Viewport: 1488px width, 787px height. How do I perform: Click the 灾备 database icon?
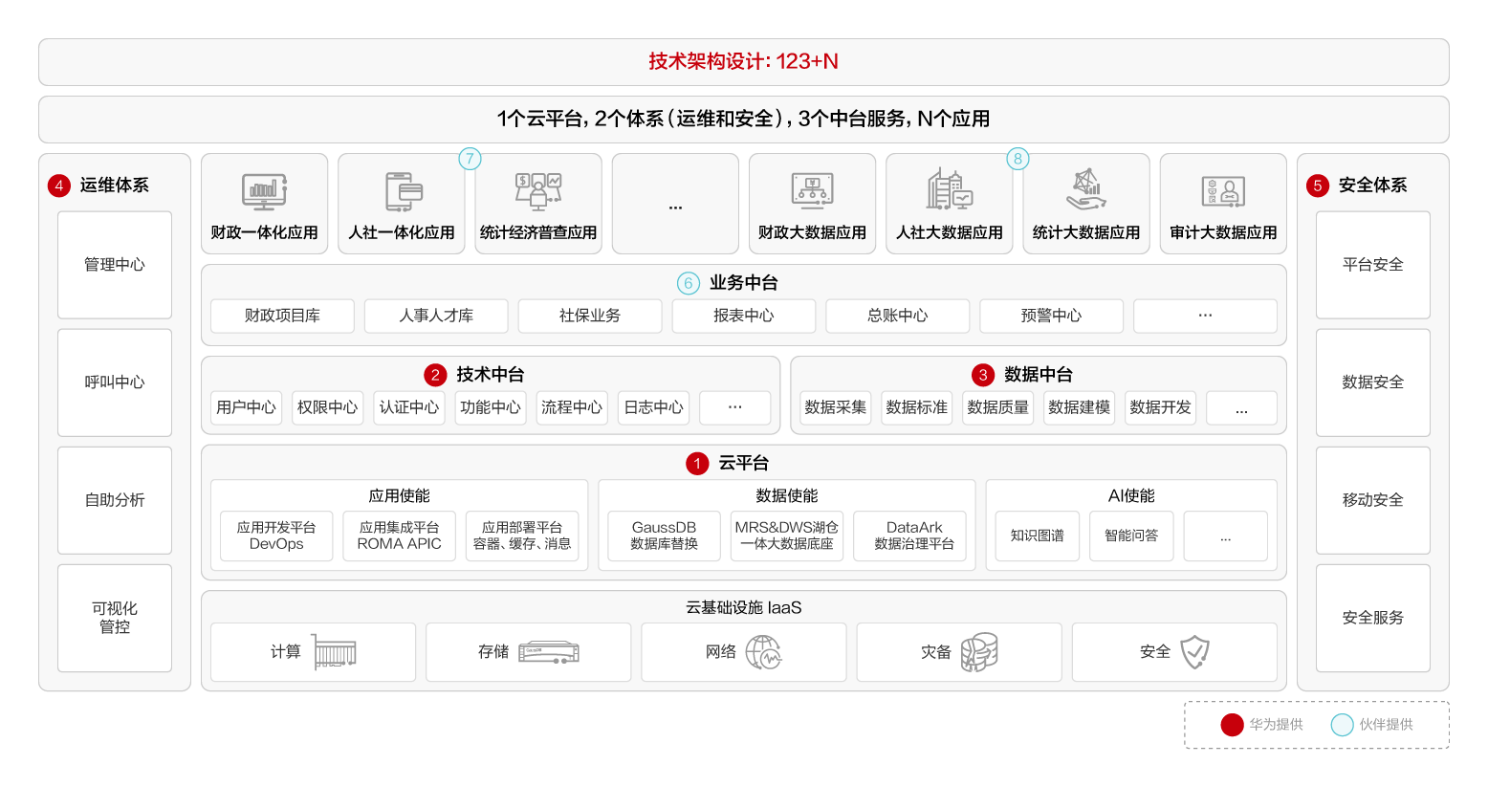[979, 652]
